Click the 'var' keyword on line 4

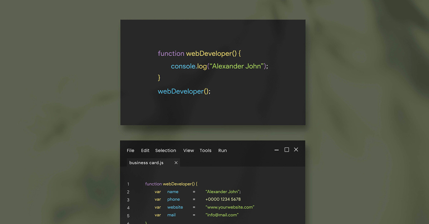158,207
